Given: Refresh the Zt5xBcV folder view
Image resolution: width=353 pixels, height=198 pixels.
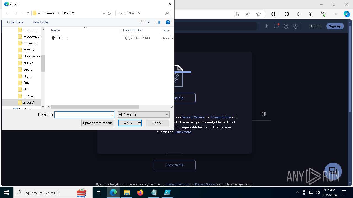Looking at the screenshot, I should coord(109,13).
